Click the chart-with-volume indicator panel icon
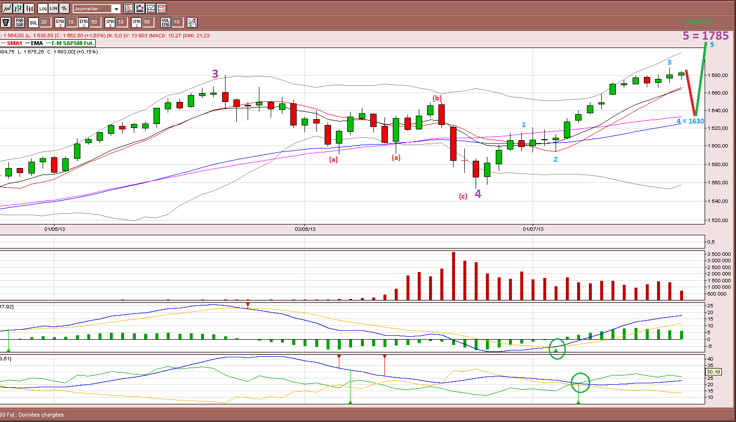This screenshot has height=422, width=736. tap(151, 8)
